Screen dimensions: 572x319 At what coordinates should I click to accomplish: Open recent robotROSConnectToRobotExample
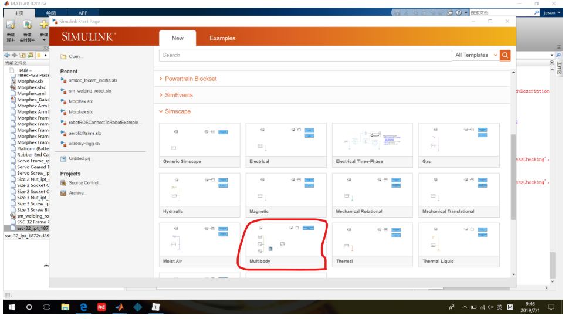click(101, 123)
